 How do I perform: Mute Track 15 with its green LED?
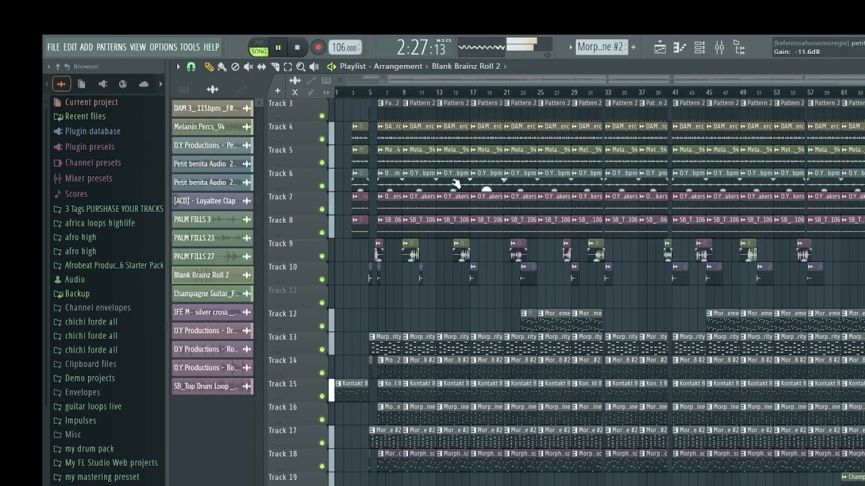322,396
